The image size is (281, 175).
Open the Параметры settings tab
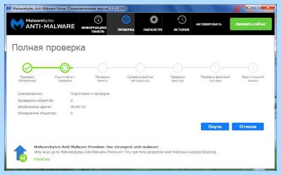[x=148, y=24]
